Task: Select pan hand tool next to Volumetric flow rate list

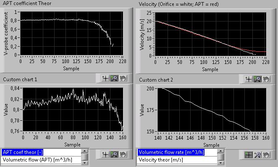Action: (x=266, y=155)
